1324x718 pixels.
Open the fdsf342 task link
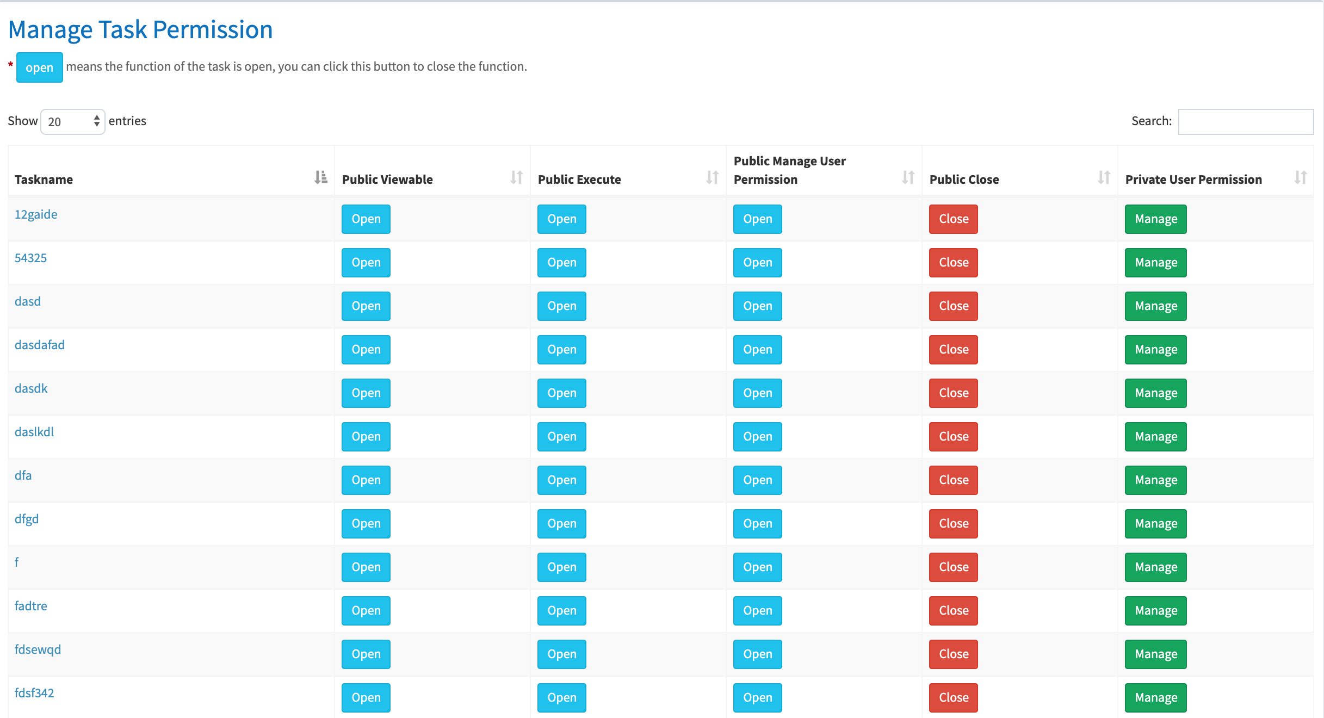point(34,693)
